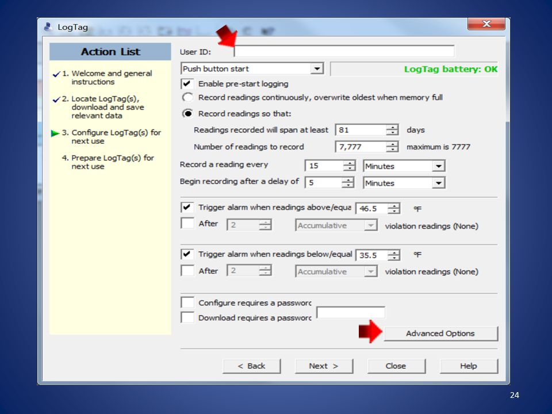
Task: Select step 4 Prepare LogTag(s) for next use
Action: [x=108, y=162]
